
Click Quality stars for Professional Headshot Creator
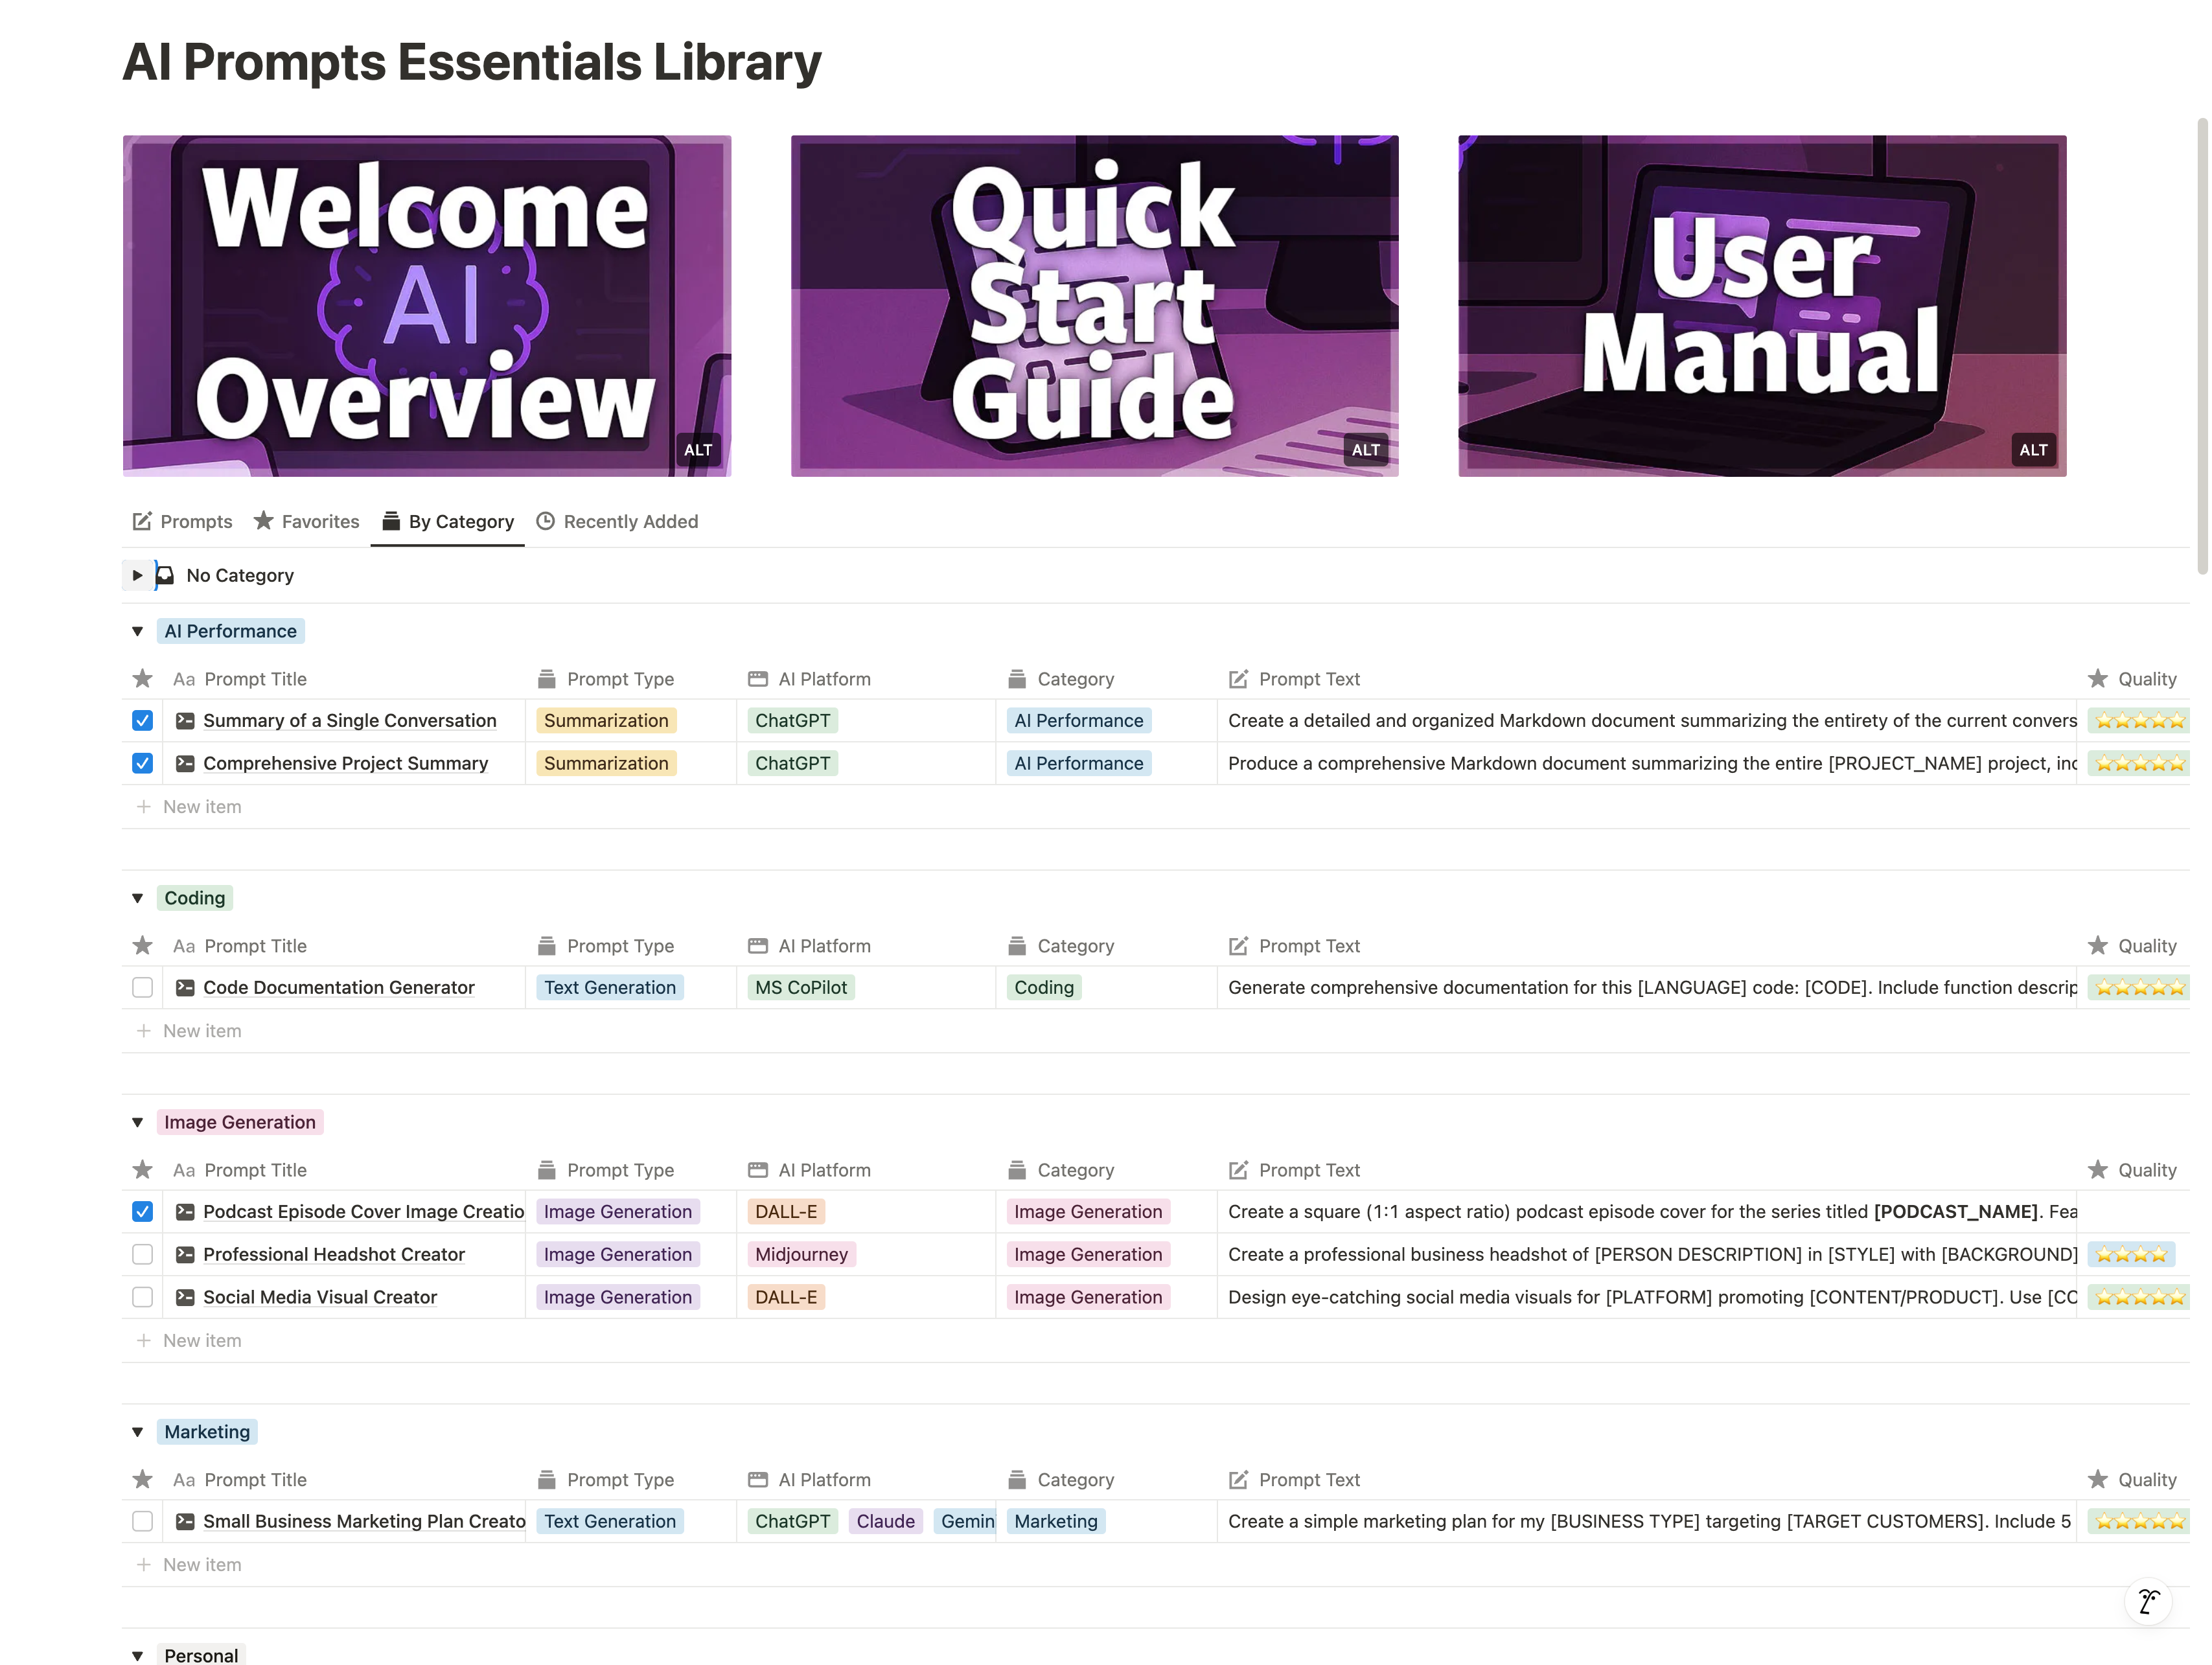[2131, 1254]
